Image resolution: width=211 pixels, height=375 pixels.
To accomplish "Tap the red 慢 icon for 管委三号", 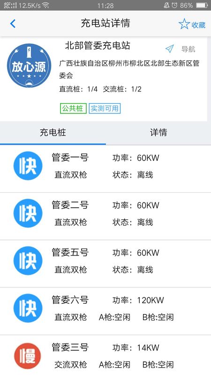I will (28, 356).
